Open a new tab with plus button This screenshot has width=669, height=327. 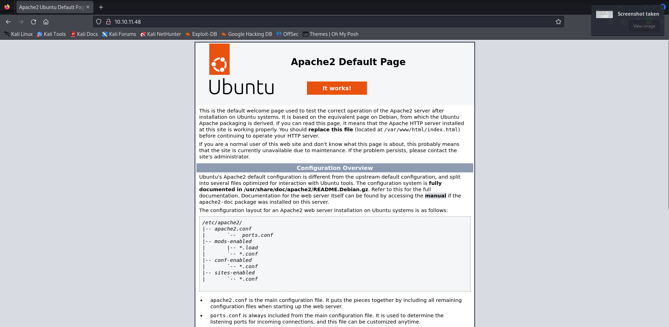(x=101, y=7)
